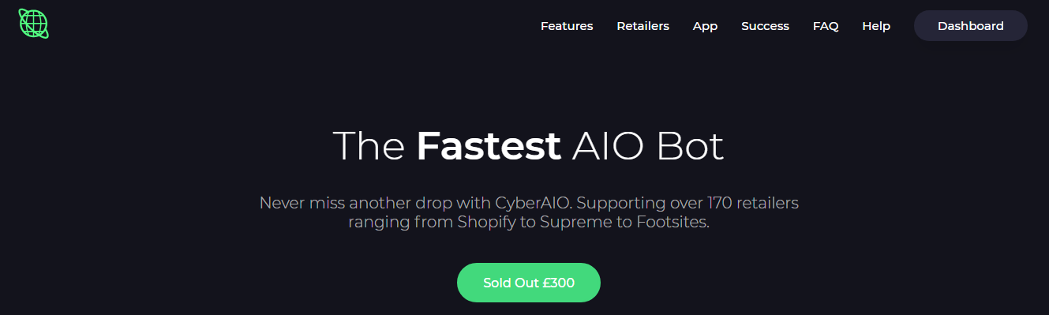Screen dimensions: 1049x315
Task: Go to the Retailers section
Action: (643, 26)
